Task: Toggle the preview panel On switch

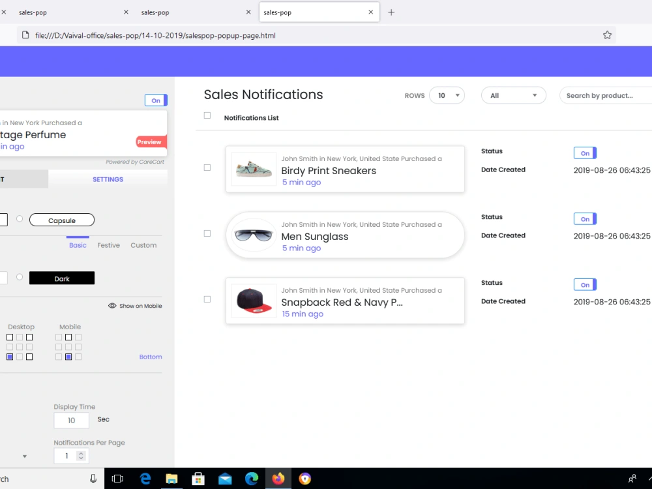Action: click(156, 100)
